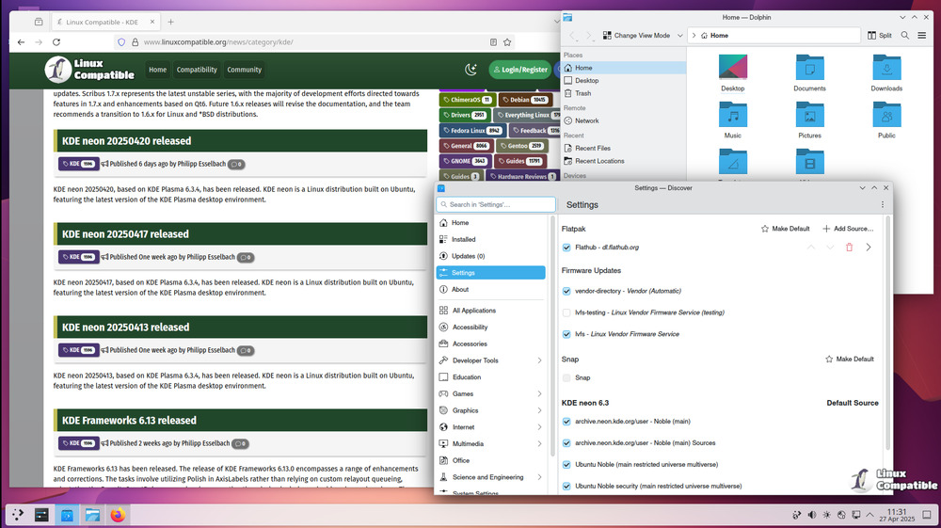
Task: Open the KDE neon 20250420 released article
Action: click(126, 141)
